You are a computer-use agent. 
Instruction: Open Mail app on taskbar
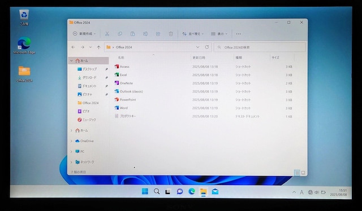pyautogui.click(x=215, y=191)
